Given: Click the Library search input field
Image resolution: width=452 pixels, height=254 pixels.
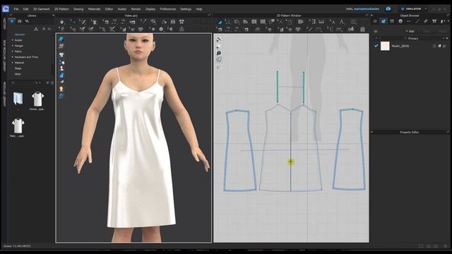Looking at the screenshot, I should pyautogui.click(x=25, y=83).
